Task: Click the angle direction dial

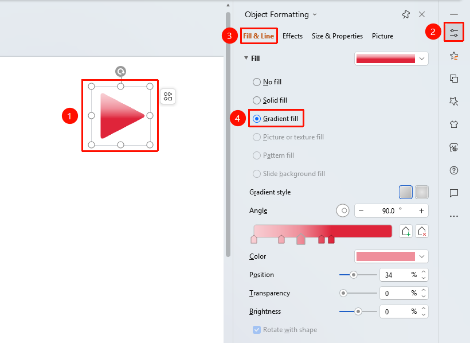Action: tap(343, 211)
